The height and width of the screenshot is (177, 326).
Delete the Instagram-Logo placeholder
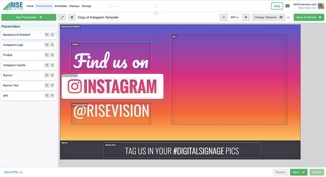coord(52,45)
